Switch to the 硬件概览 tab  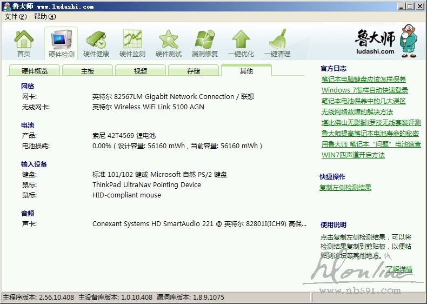coord(35,71)
